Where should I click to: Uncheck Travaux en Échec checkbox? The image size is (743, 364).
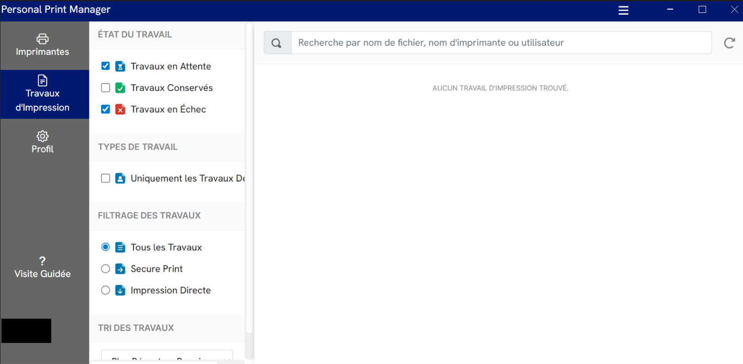click(x=106, y=109)
